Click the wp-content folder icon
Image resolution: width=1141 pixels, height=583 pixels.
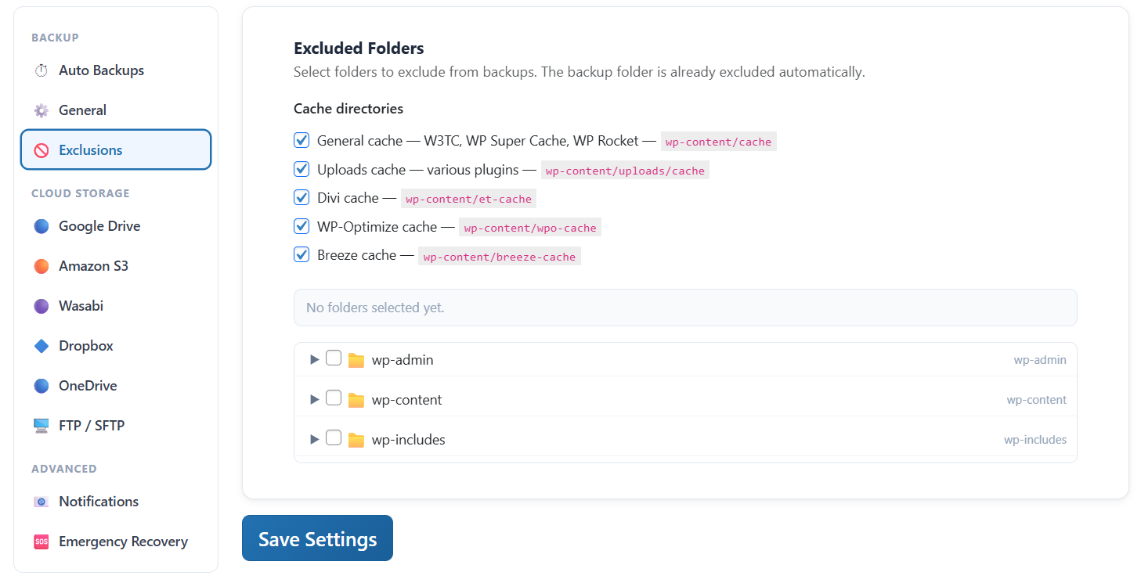[356, 400]
